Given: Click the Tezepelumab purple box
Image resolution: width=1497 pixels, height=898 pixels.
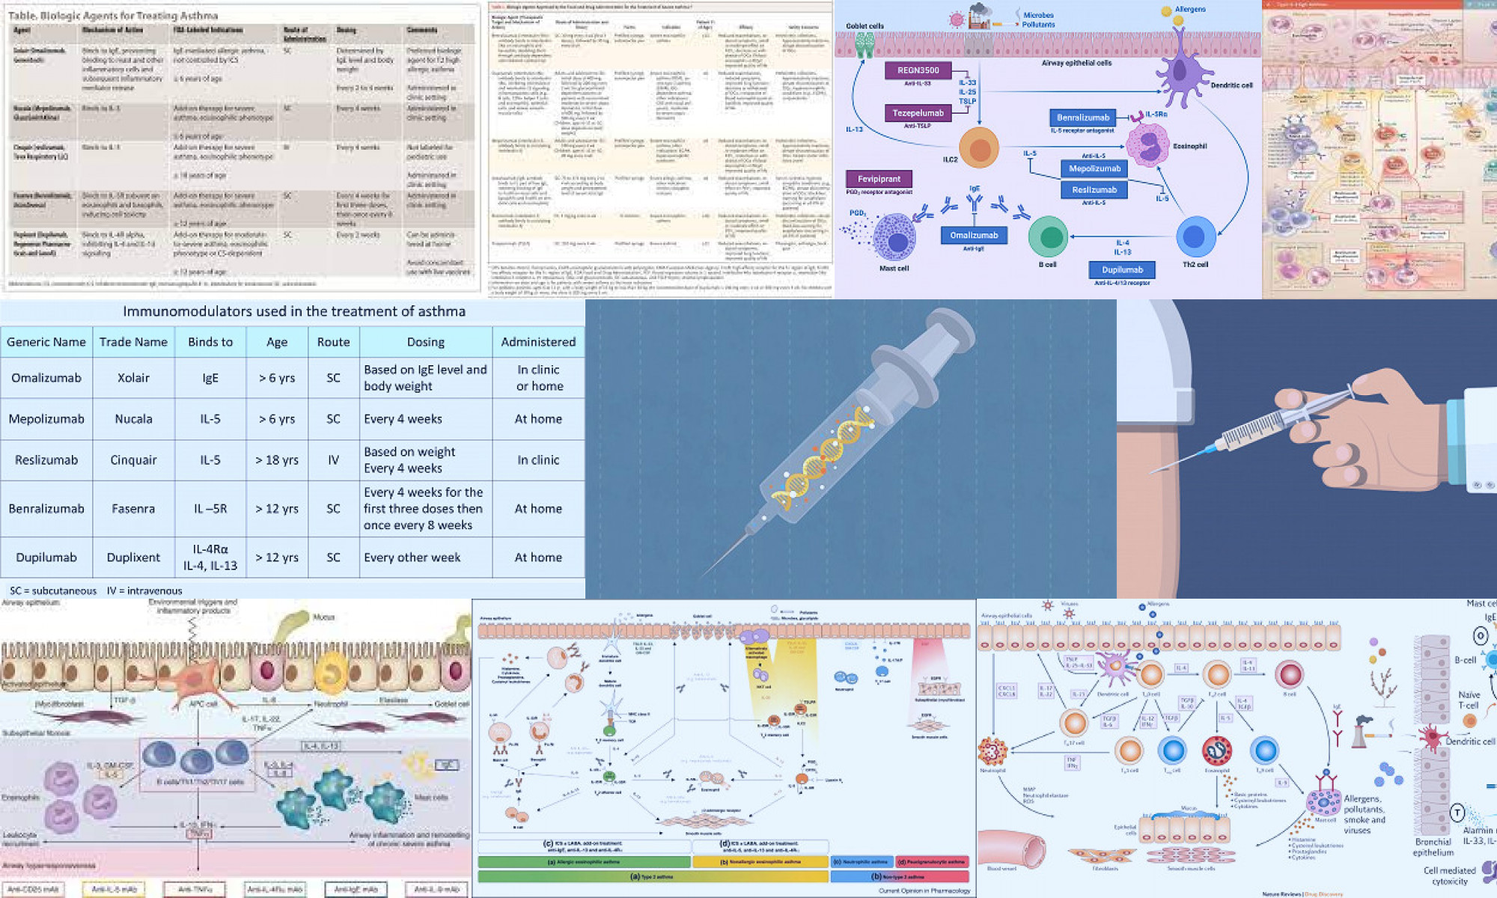Looking at the screenshot, I should pos(918,113).
